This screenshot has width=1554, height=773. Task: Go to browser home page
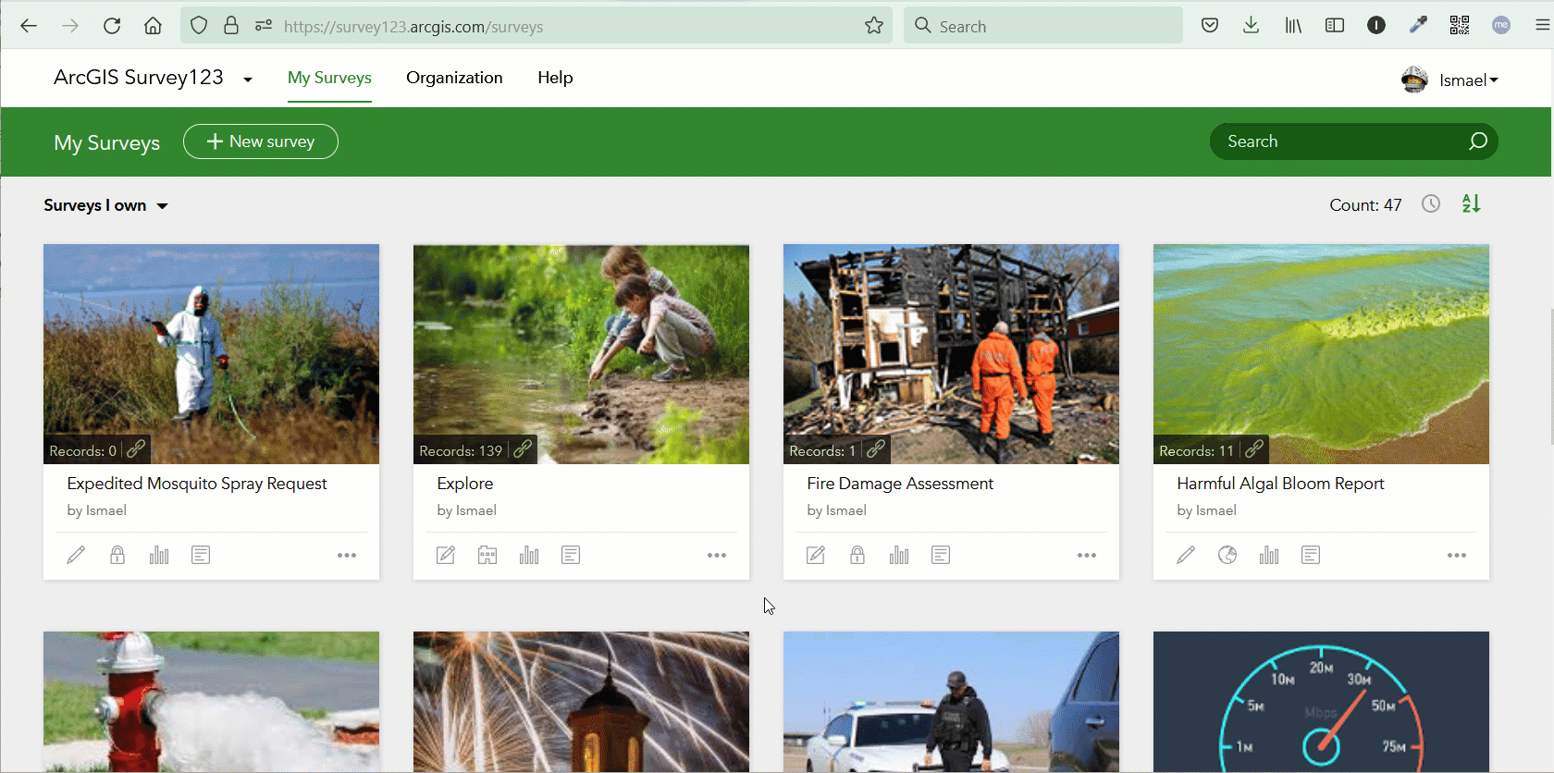[154, 26]
